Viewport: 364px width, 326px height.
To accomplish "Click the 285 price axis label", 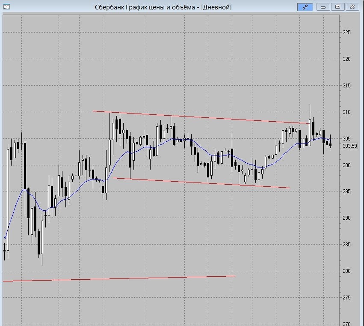I will point(346,244).
